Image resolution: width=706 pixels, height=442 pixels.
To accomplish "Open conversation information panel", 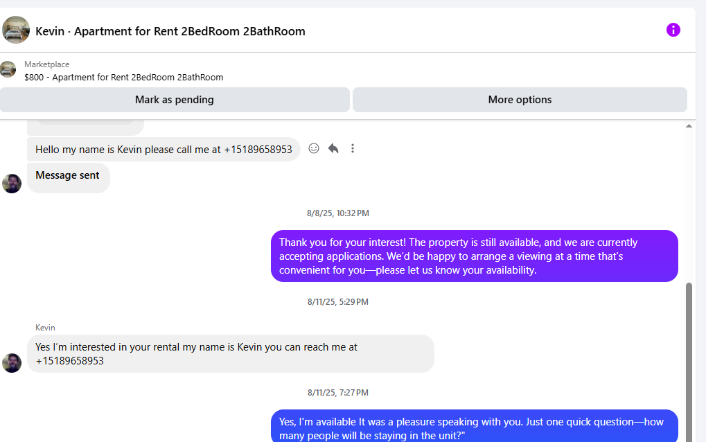I will pos(673,30).
